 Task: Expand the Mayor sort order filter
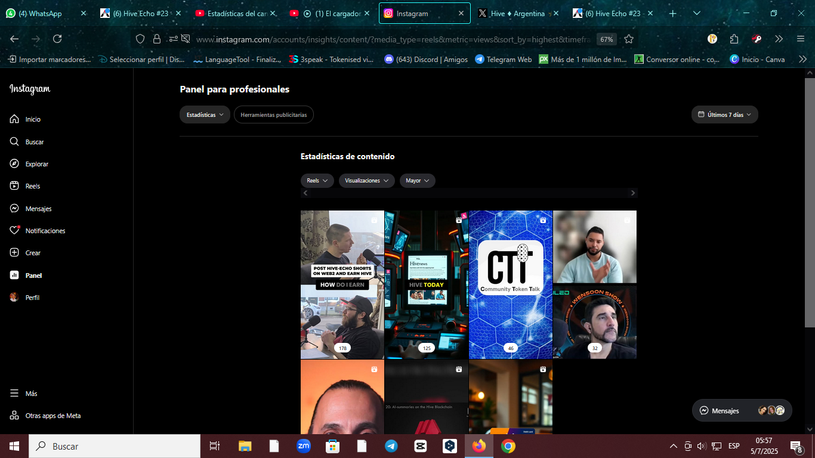[418, 181]
